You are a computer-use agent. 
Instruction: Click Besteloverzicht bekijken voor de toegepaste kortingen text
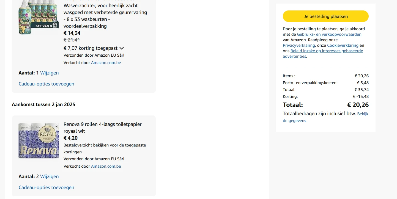coord(105,148)
